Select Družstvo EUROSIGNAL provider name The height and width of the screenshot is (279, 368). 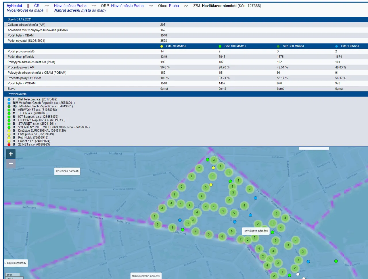[42, 131]
